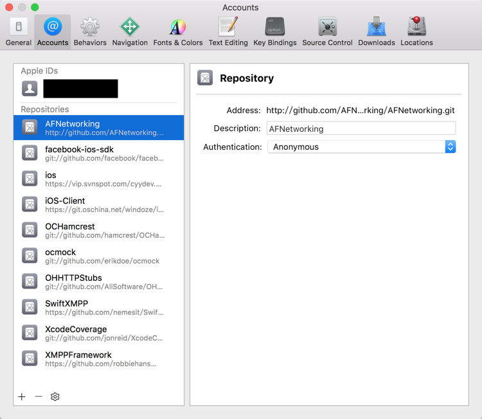The width and height of the screenshot is (482, 419).
Task: Click the Repository header vault icon
Action: pyautogui.click(x=205, y=78)
